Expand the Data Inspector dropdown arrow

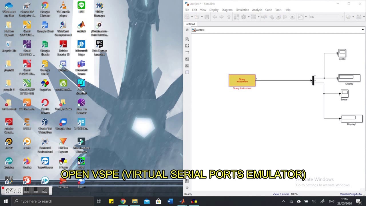pos(306,17)
